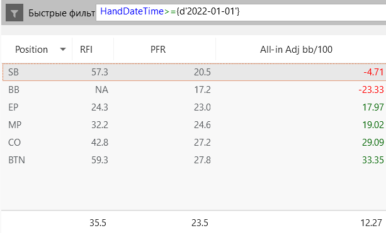The height and width of the screenshot is (233, 386).
Task: Click the HandDateTime filter input field
Action: click(241, 13)
